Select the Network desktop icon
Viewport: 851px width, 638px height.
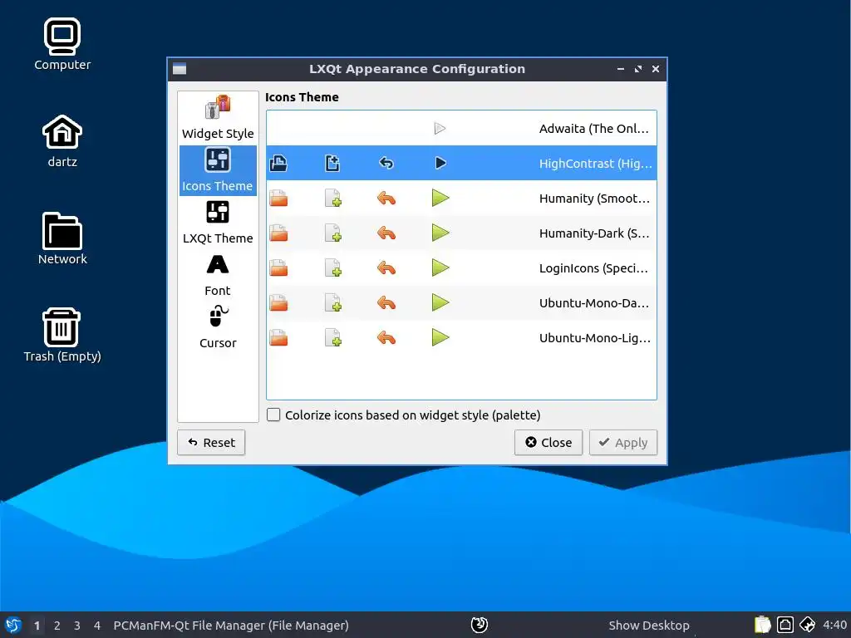pyautogui.click(x=62, y=238)
